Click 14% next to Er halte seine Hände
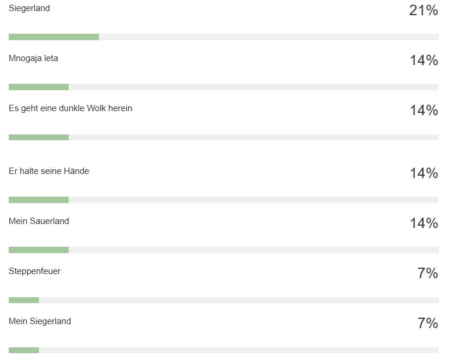The width and height of the screenshot is (455, 359). 424,173
